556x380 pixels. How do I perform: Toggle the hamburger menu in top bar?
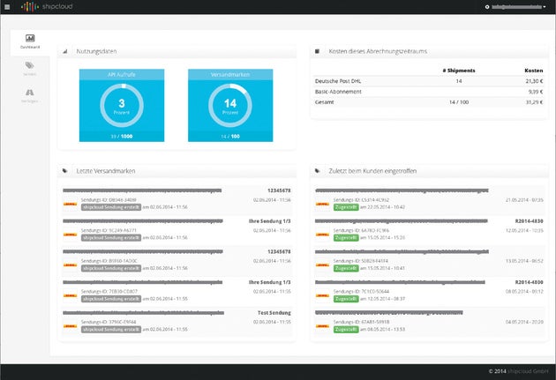pos(7,6)
